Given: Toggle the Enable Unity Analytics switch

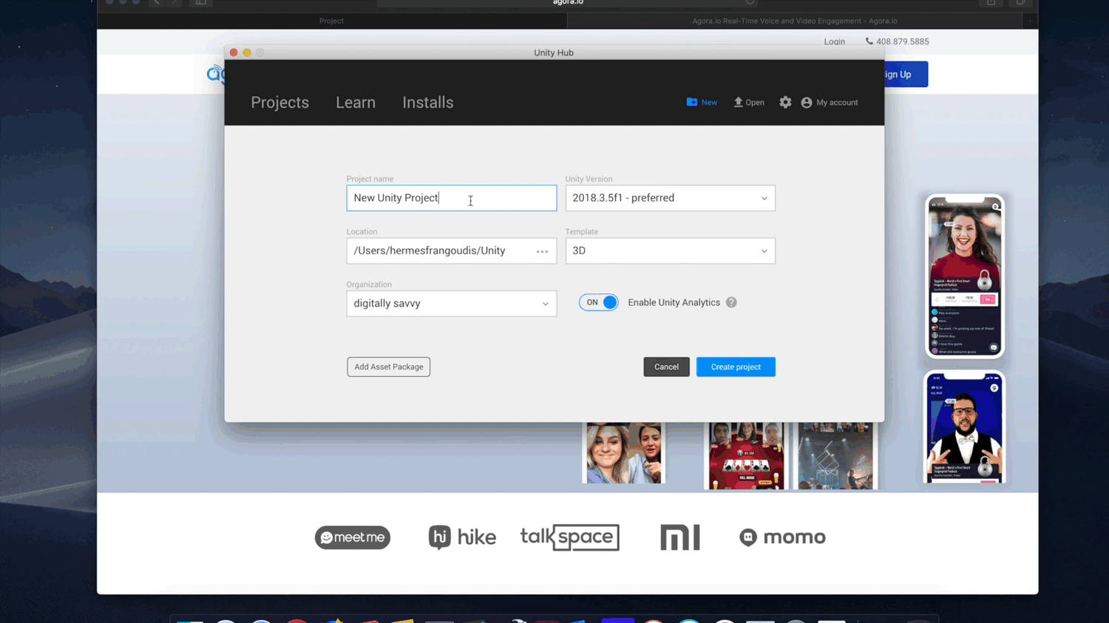Looking at the screenshot, I should [x=598, y=302].
